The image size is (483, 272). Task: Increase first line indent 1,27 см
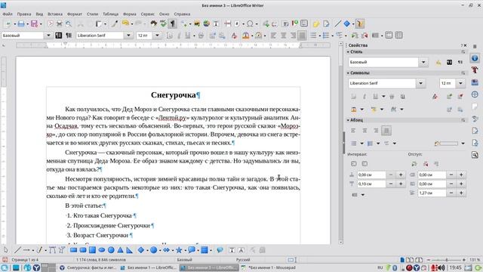click(x=461, y=193)
